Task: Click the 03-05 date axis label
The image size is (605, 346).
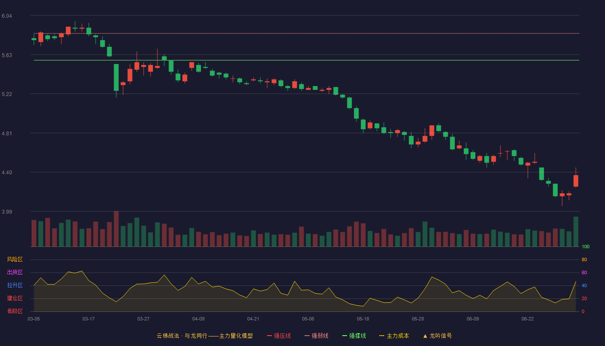Action: point(34,319)
